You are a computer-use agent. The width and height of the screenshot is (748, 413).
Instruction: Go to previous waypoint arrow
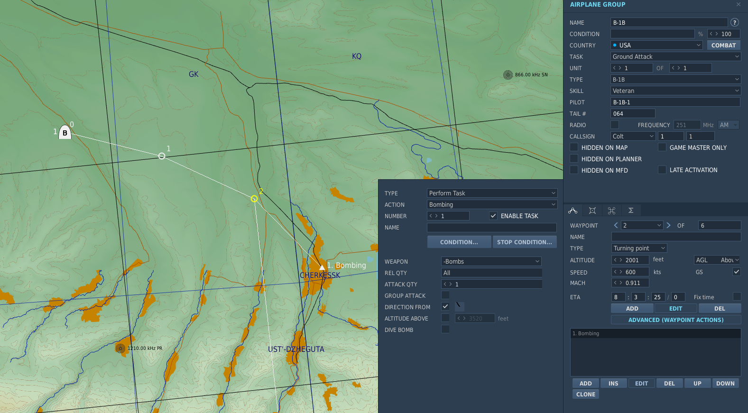coord(616,225)
